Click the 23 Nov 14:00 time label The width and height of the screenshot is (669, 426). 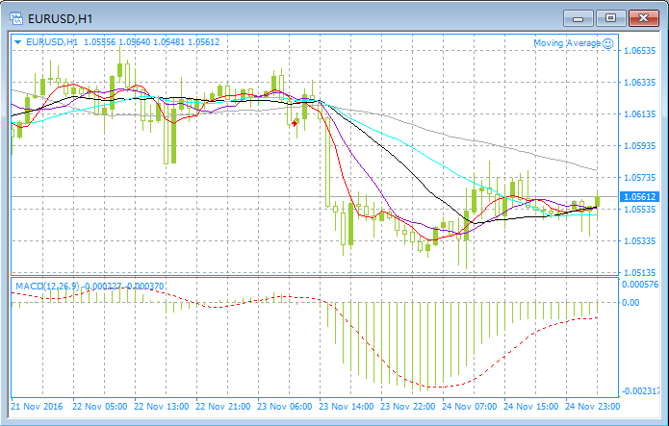coord(346,407)
